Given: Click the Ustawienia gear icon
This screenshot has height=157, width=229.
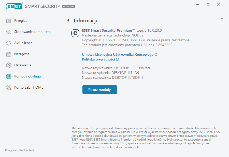Looking at the screenshot, I should pos(9,65).
